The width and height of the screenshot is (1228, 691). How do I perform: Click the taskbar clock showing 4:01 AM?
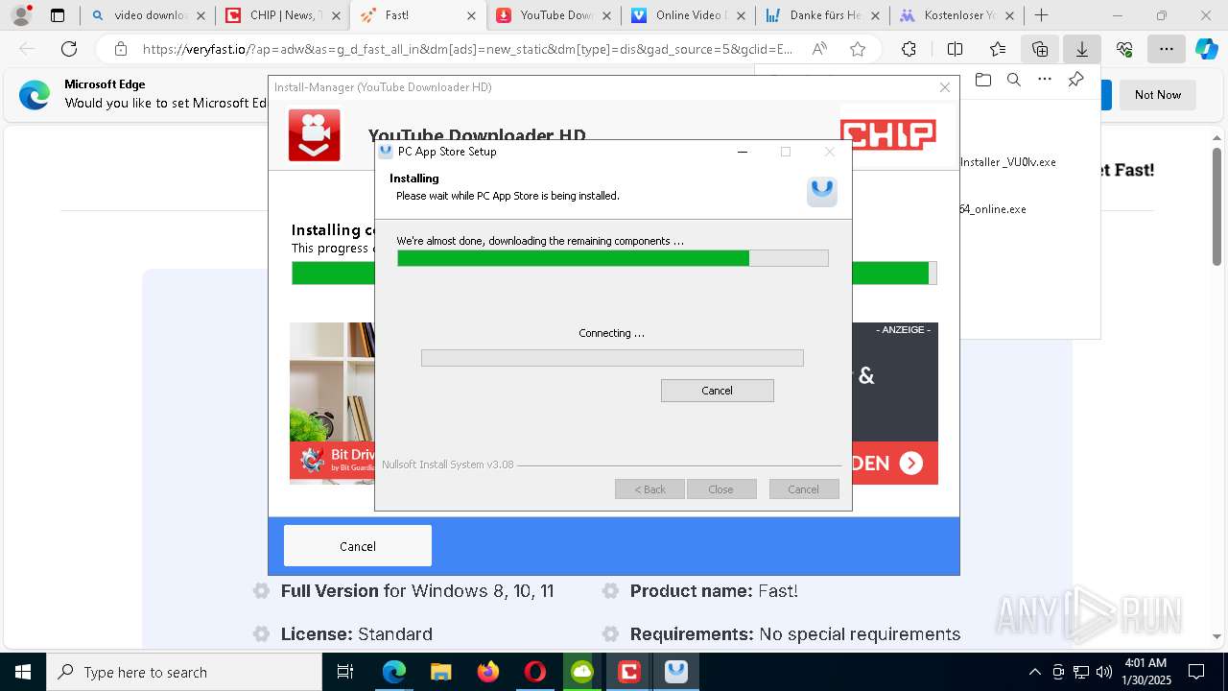coord(1145,672)
